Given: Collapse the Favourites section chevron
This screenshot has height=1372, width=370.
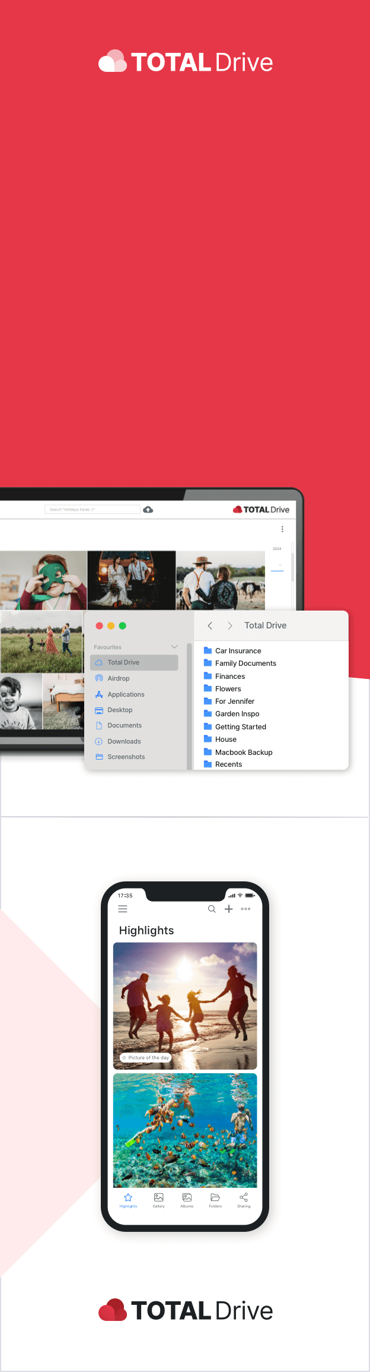Looking at the screenshot, I should pos(174,647).
